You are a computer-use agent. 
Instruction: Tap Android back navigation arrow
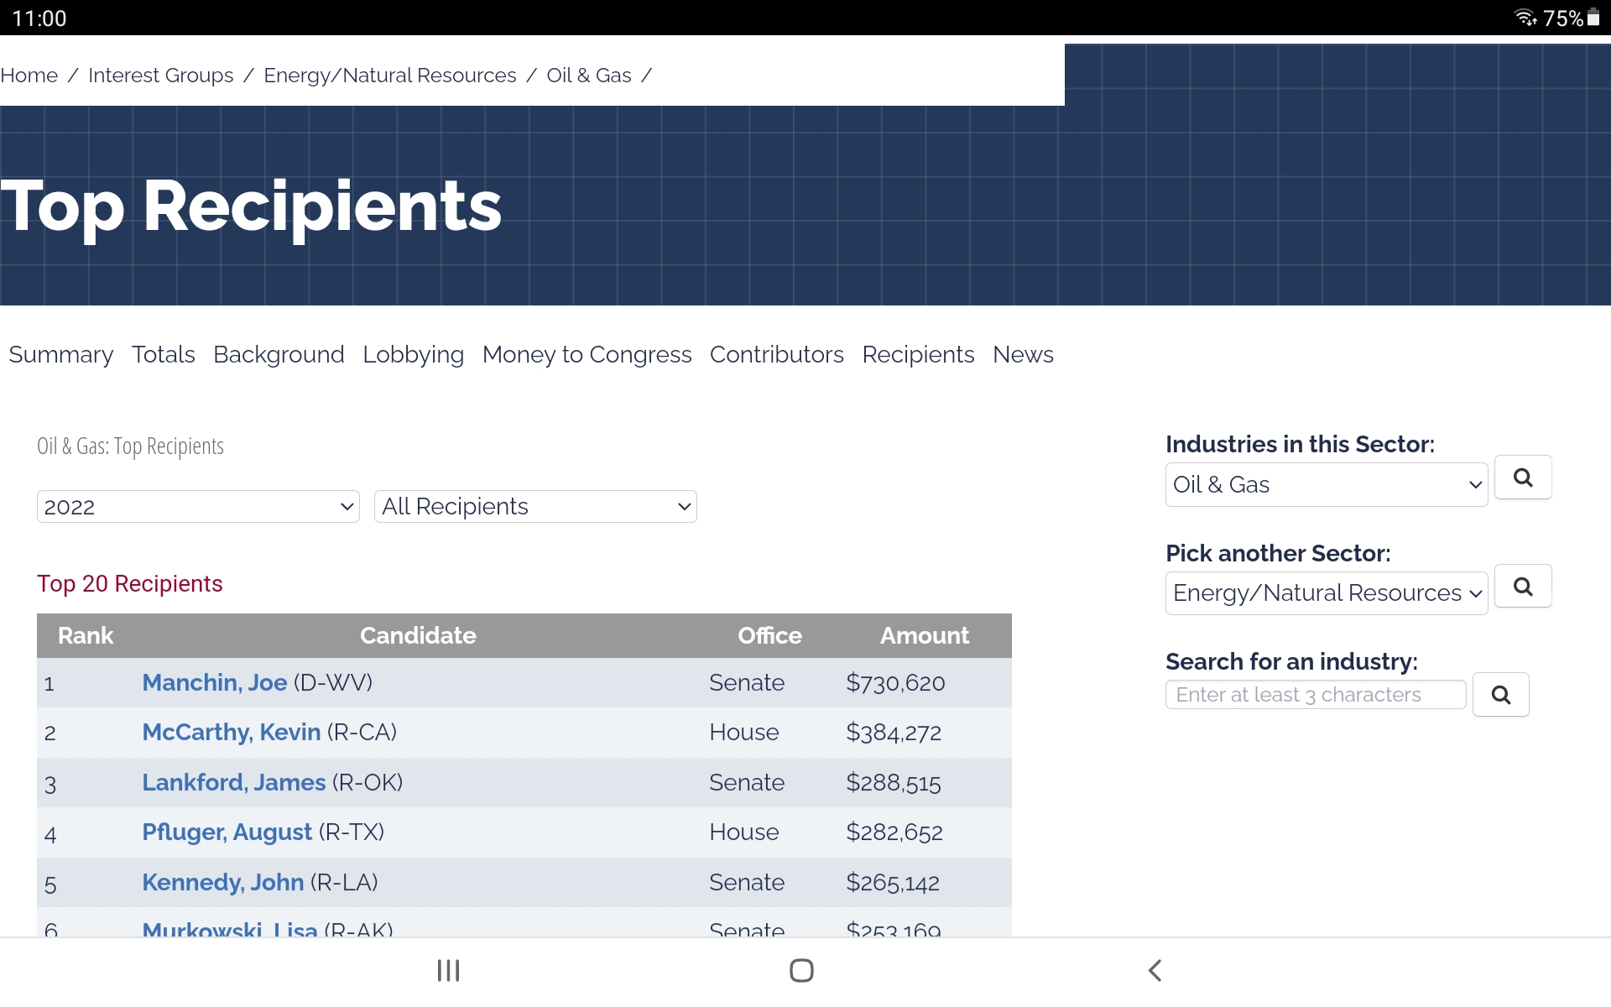point(1155,971)
